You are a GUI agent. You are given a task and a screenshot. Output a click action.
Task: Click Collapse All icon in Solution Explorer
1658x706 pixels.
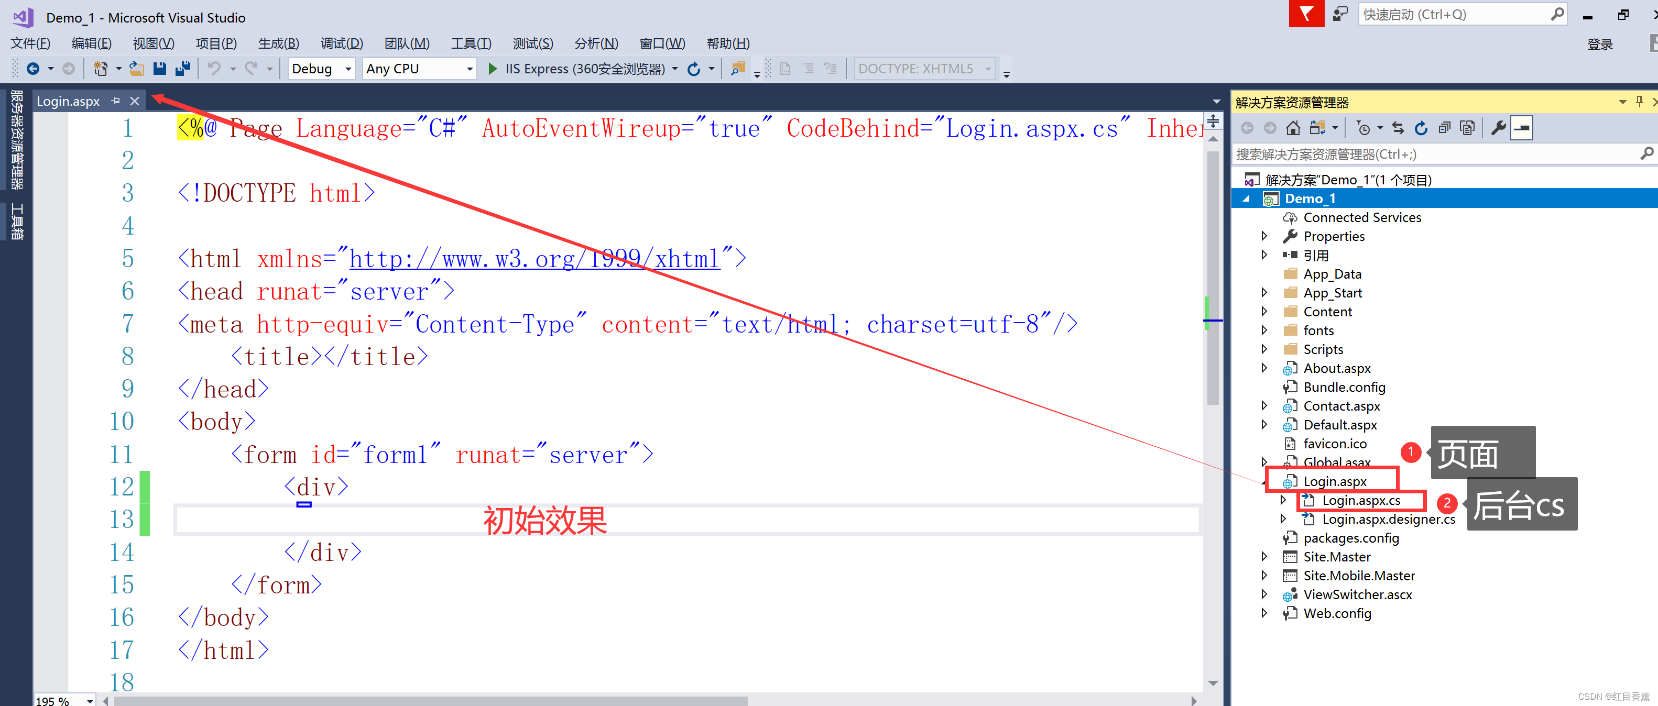[x=1444, y=128]
